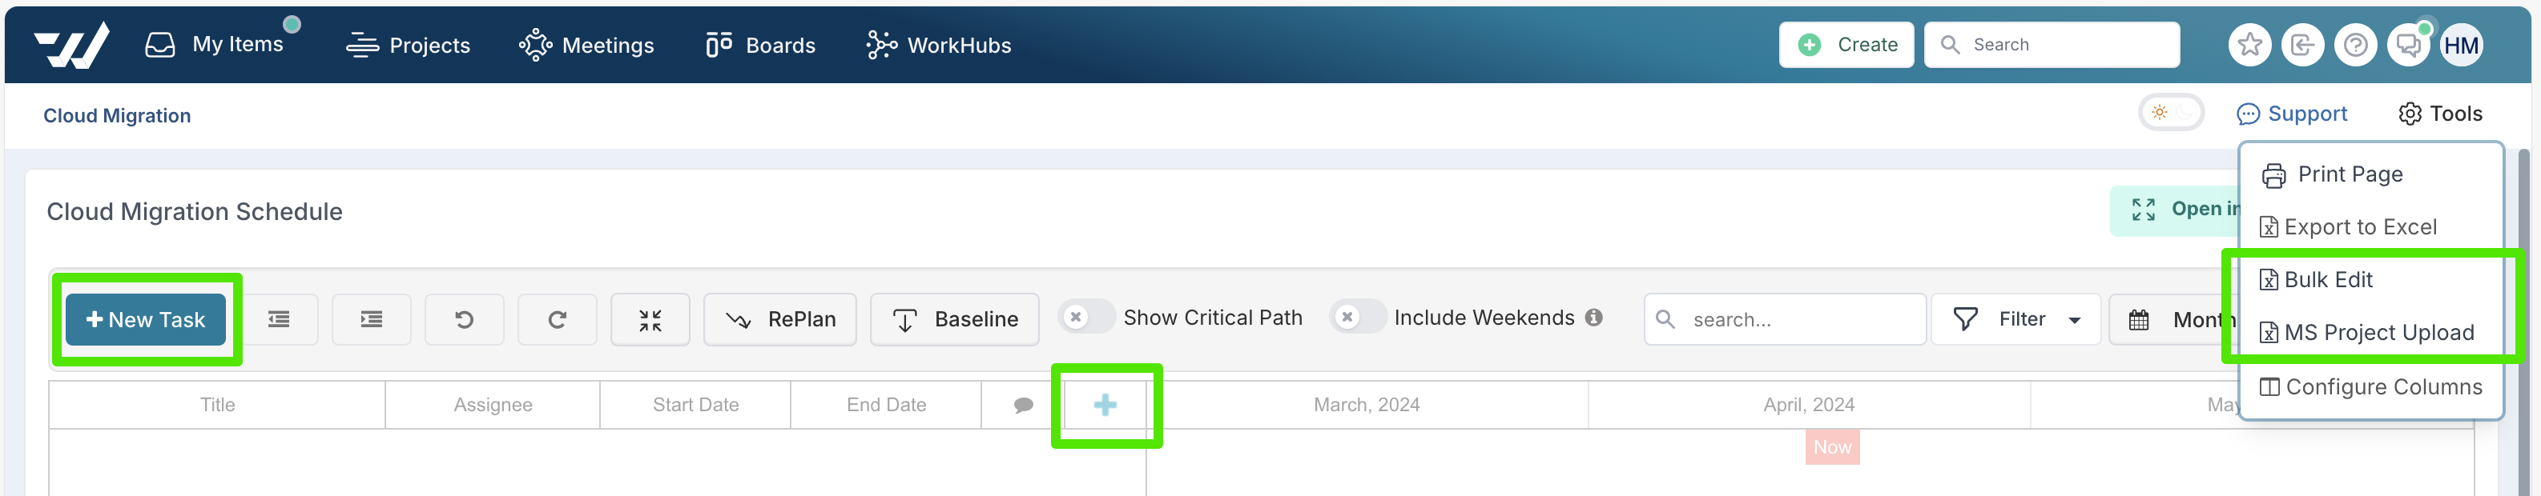
Task: Toggle Show Critical Path switch
Action: click(1086, 318)
